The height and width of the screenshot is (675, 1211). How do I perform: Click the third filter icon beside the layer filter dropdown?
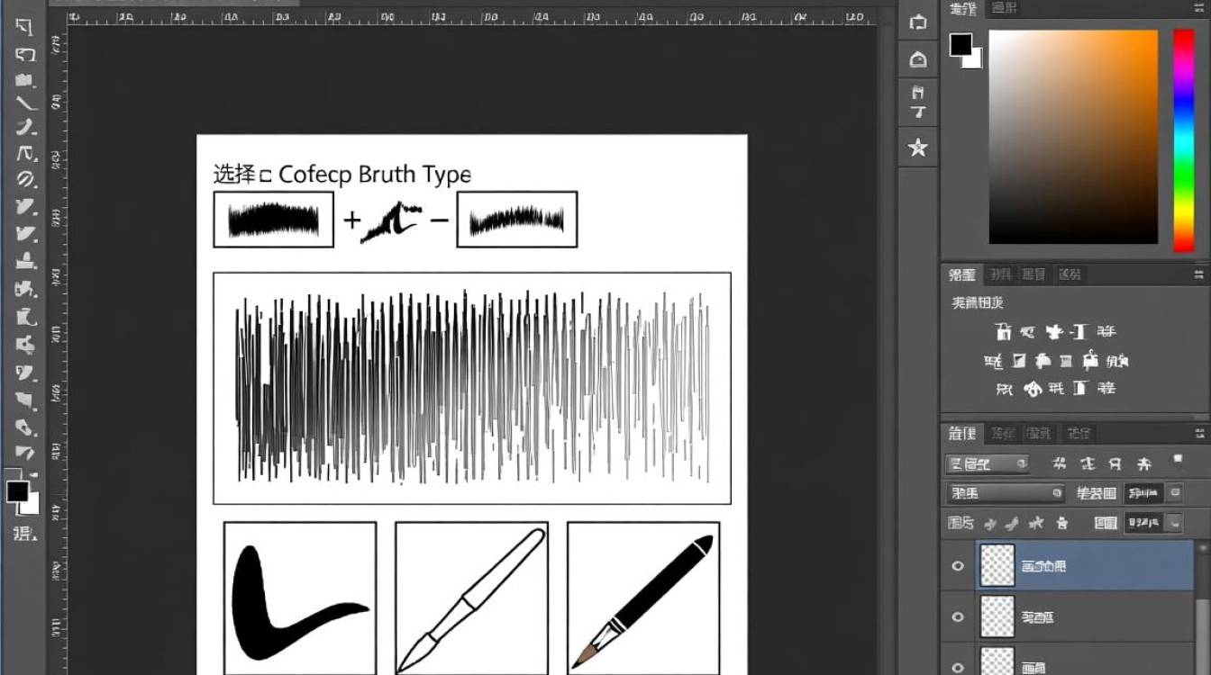pyautogui.click(x=1115, y=464)
